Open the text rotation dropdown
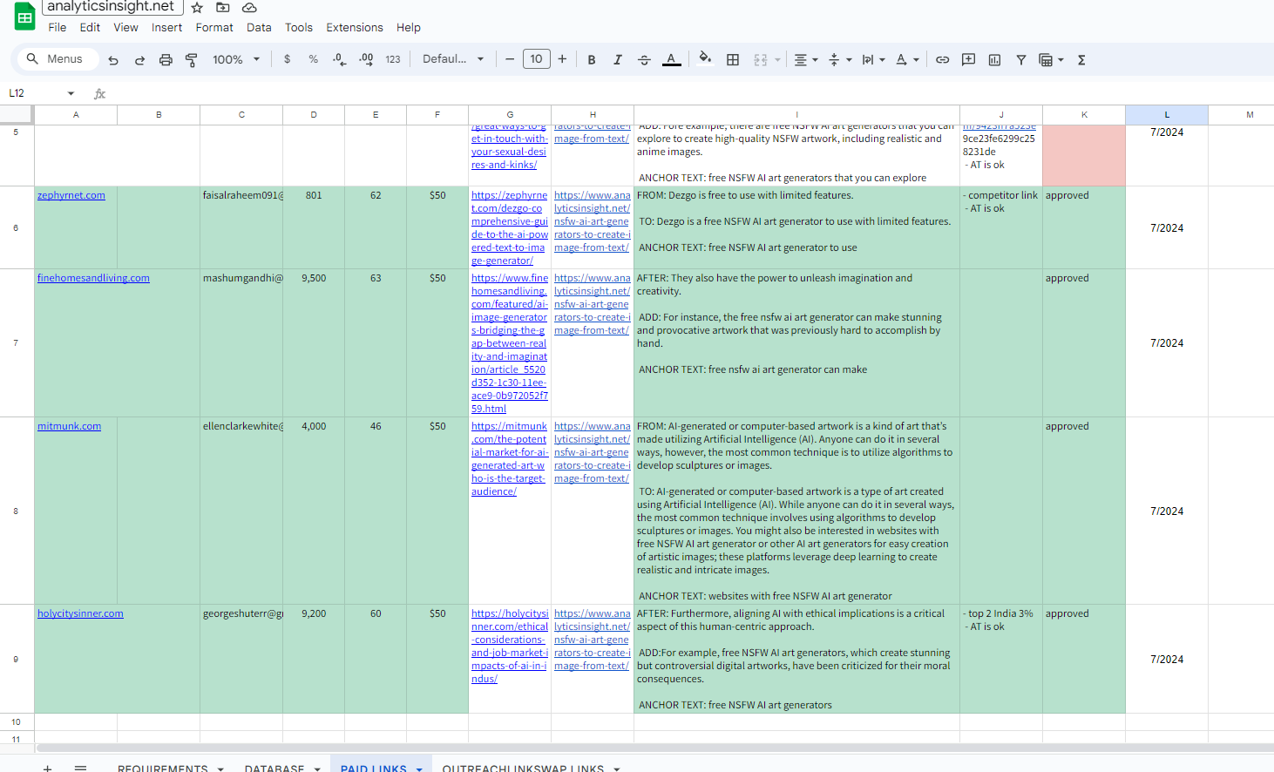The image size is (1274, 772). tap(907, 59)
